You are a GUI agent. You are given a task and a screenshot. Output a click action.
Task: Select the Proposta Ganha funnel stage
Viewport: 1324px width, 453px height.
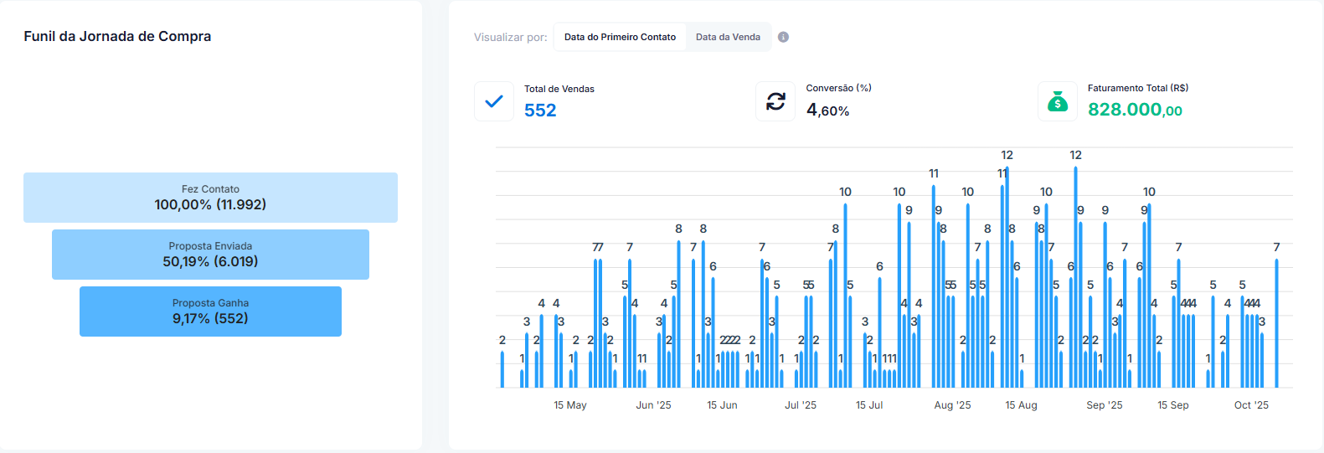click(x=210, y=311)
